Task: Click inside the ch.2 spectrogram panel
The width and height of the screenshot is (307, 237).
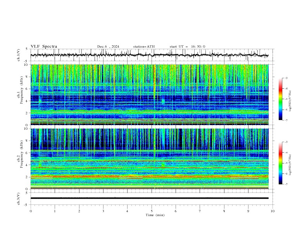Action: (149, 159)
